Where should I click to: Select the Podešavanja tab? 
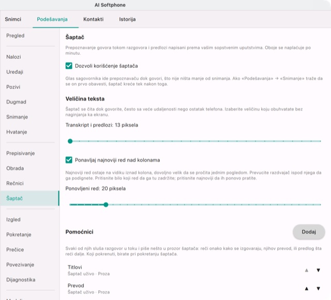click(52, 19)
